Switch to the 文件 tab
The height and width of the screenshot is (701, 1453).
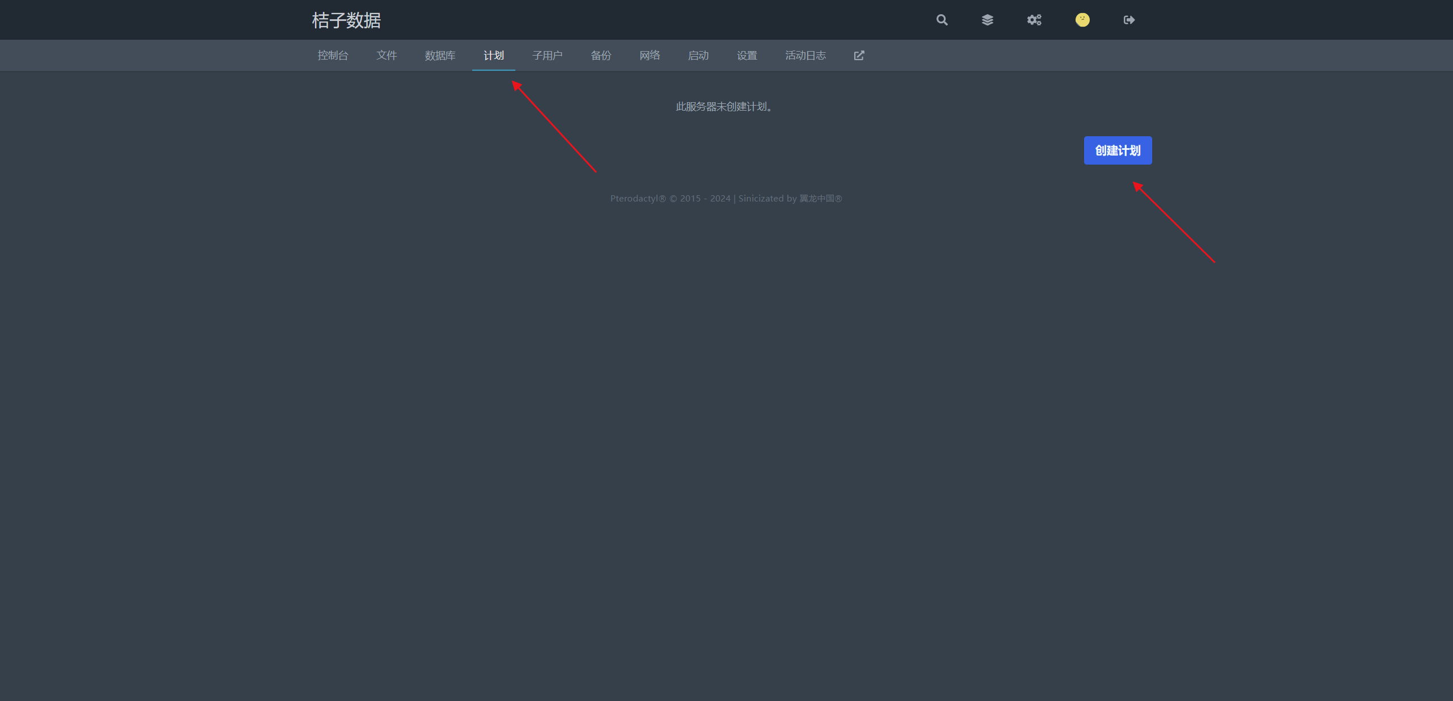[387, 56]
